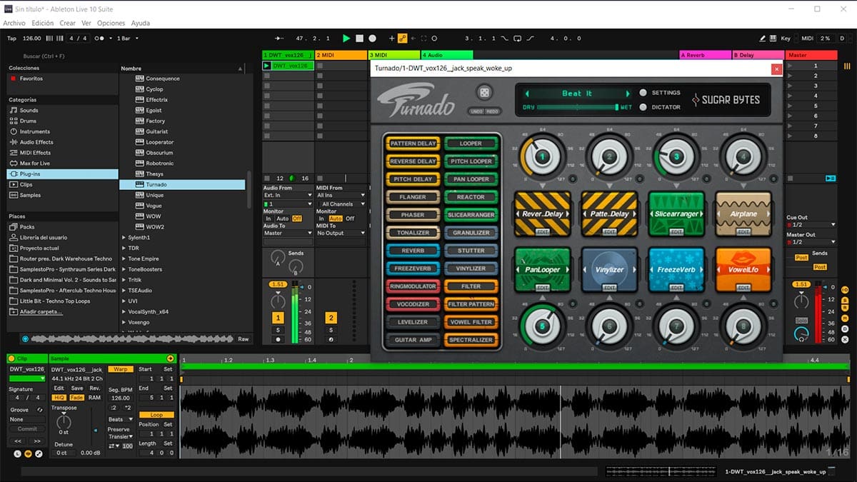Click the Groove hot-swap icon
This screenshot has width=857, height=482.
point(40,410)
